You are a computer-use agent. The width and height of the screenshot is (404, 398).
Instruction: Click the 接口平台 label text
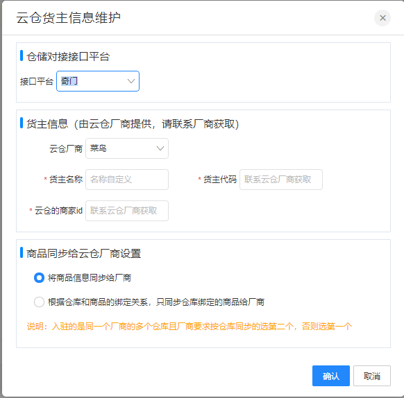coord(37,82)
